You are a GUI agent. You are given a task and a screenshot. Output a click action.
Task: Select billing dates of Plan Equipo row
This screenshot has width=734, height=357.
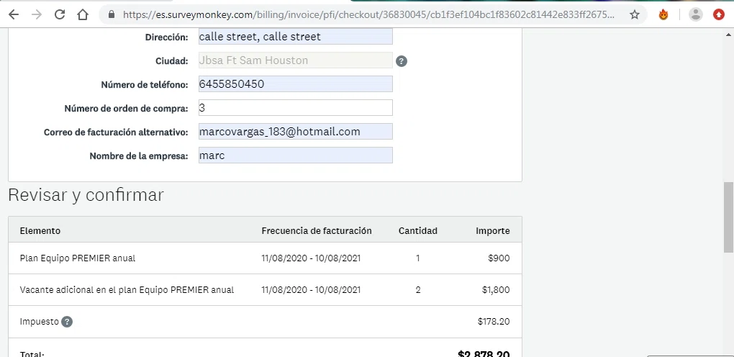point(311,258)
